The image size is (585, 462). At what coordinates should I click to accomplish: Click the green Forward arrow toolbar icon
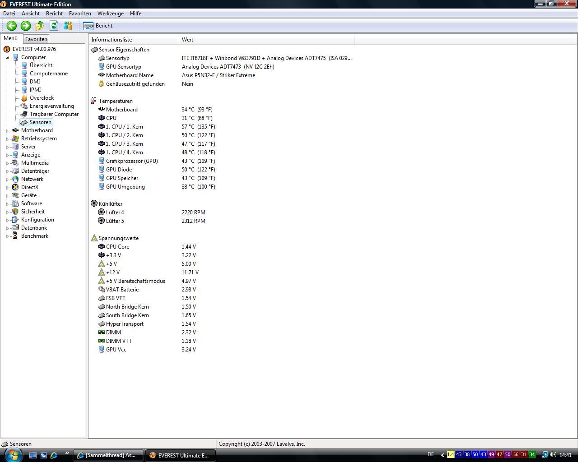pyautogui.click(x=26, y=26)
